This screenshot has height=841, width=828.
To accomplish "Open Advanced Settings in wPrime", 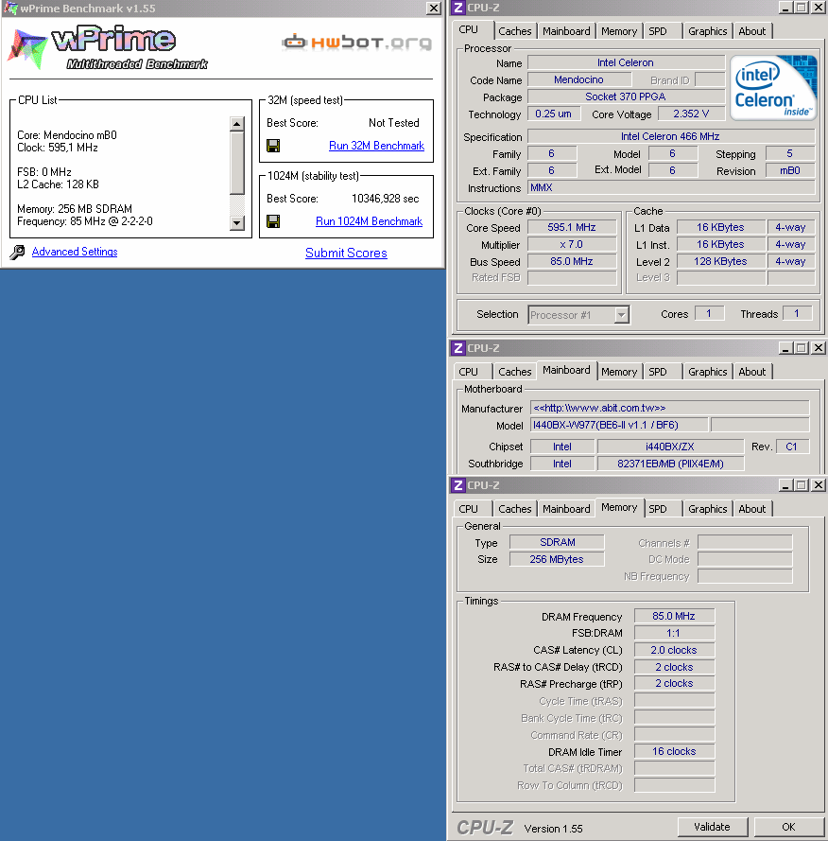I will 75,252.
